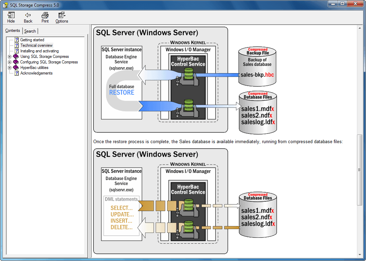Click the Technical overview page icon
This screenshot has width=366, height=261.
[17, 45]
